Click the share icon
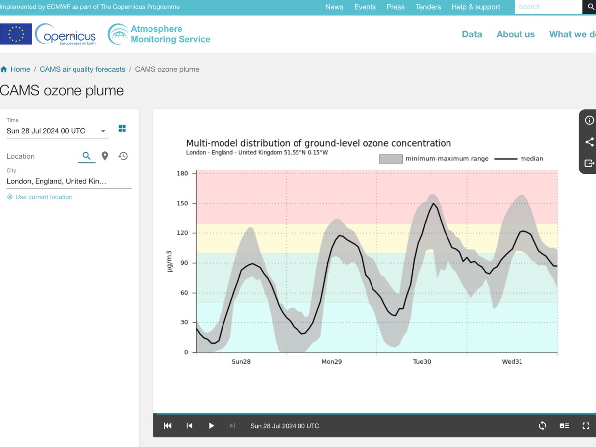Screen dimensions: 596x447 pos(589,142)
